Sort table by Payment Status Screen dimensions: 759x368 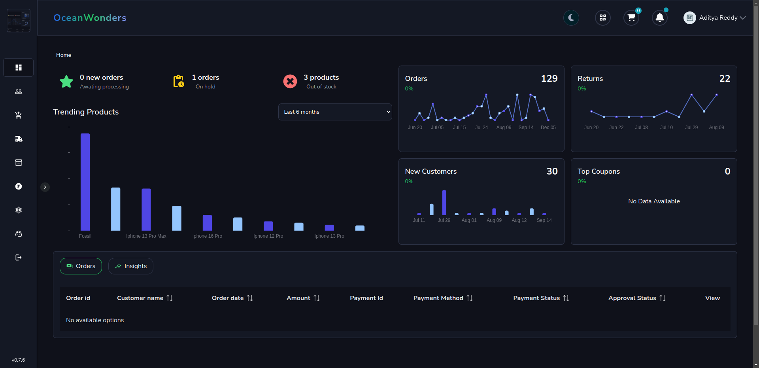(566, 298)
